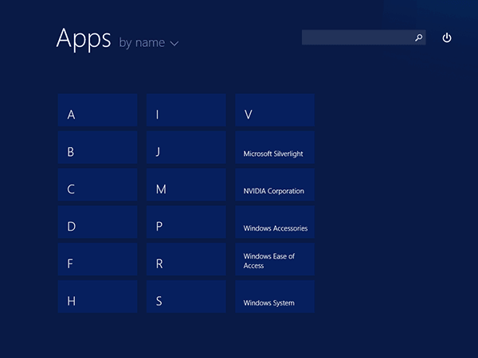Click the Apps heading title

pyautogui.click(x=84, y=39)
